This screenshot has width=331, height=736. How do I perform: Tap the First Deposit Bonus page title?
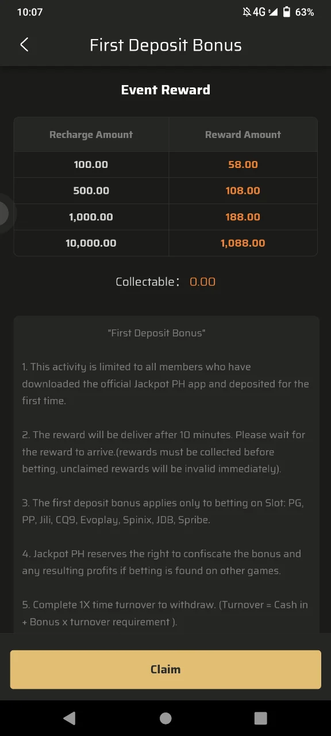165,45
